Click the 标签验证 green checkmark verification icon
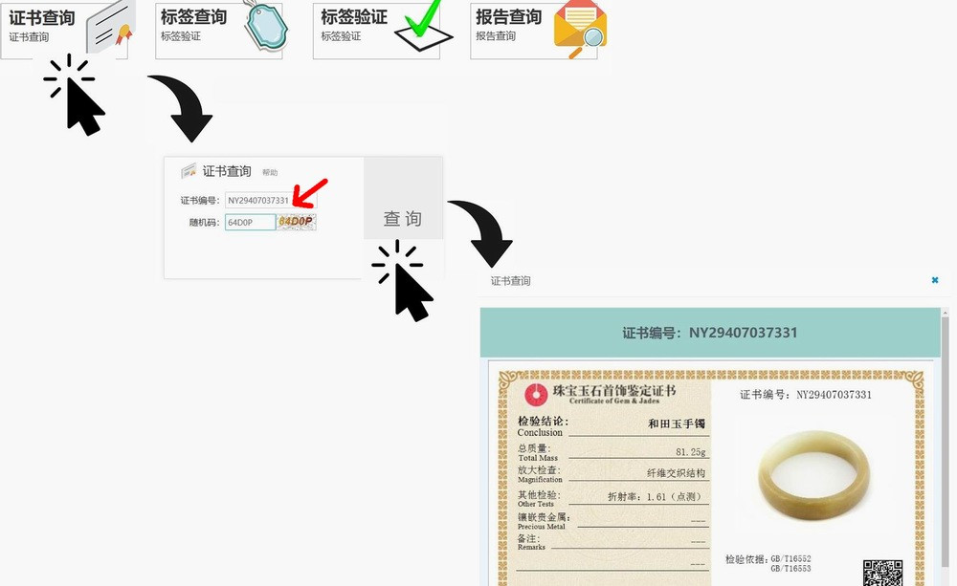The image size is (957, 586). [421, 31]
